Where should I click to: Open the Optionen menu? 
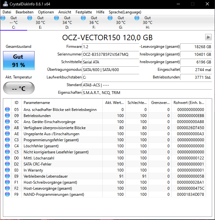(x=46, y=12)
